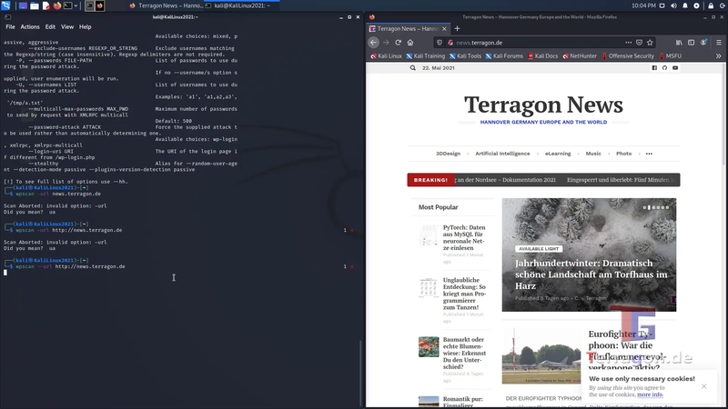Open the Artificial Intelligence navigation item
Viewport: 728px width, 409px height.
point(502,154)
